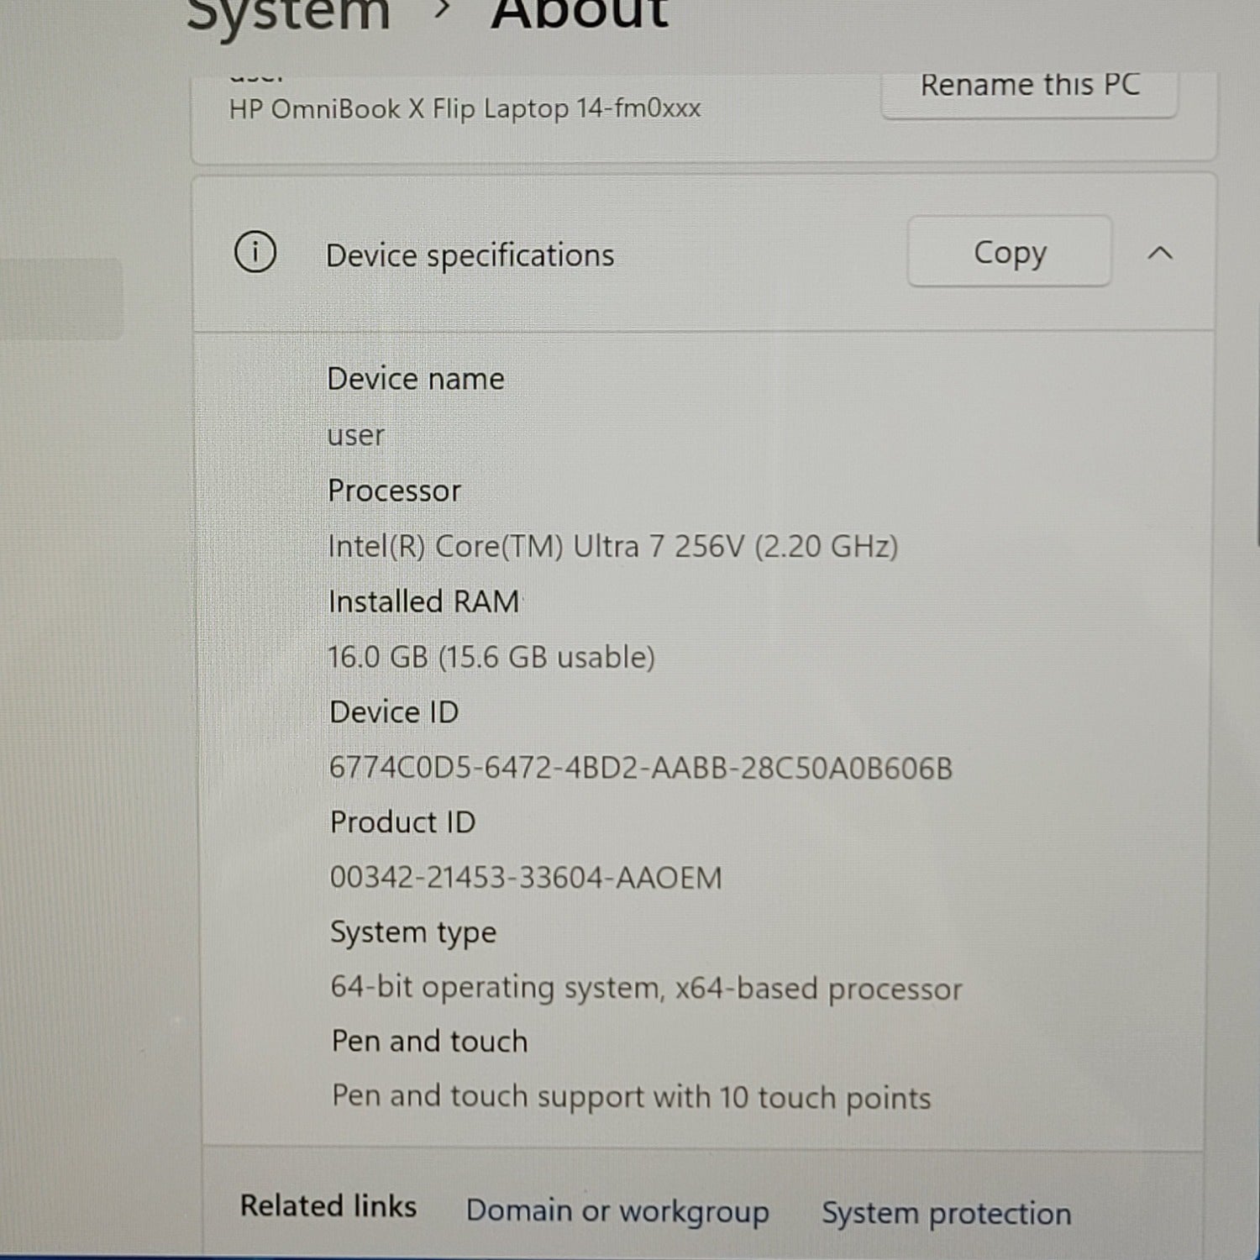Click the Device specifications header title
This screenshot has width=1260, height=1260.
[470, 255]
